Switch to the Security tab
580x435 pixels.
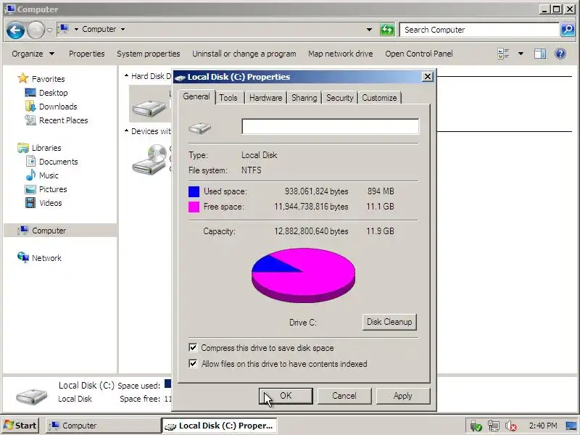339,98
